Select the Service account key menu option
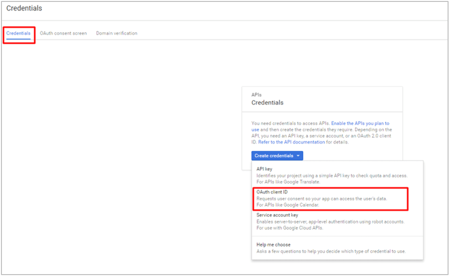Viewport: 450px width, 277px height. pos(337,222)
